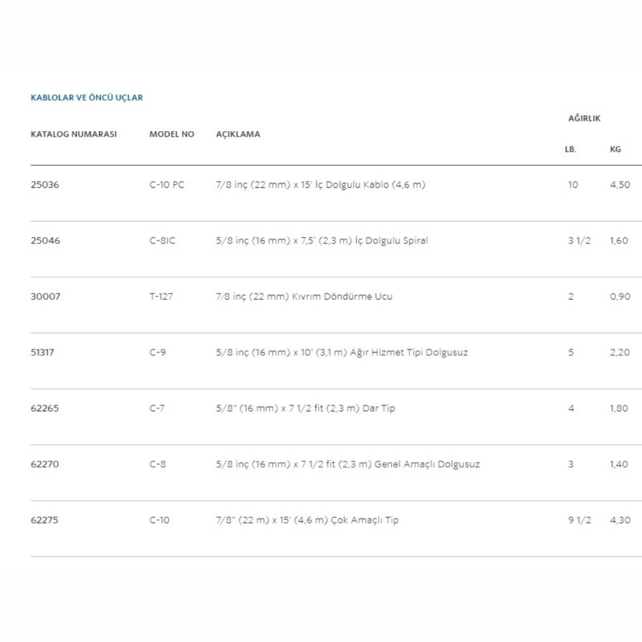Click the KATALOG NUMARASI column header

pyautogui.click(x=74, y=134)
